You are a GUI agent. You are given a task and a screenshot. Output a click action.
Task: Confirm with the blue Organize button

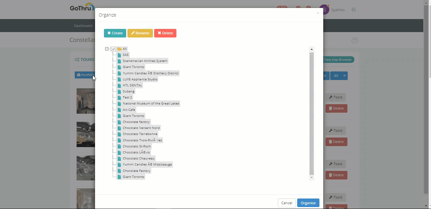308,203
